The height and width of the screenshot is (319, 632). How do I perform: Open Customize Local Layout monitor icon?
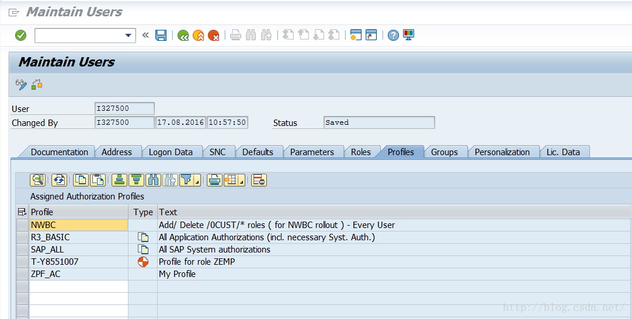point(408,35)
